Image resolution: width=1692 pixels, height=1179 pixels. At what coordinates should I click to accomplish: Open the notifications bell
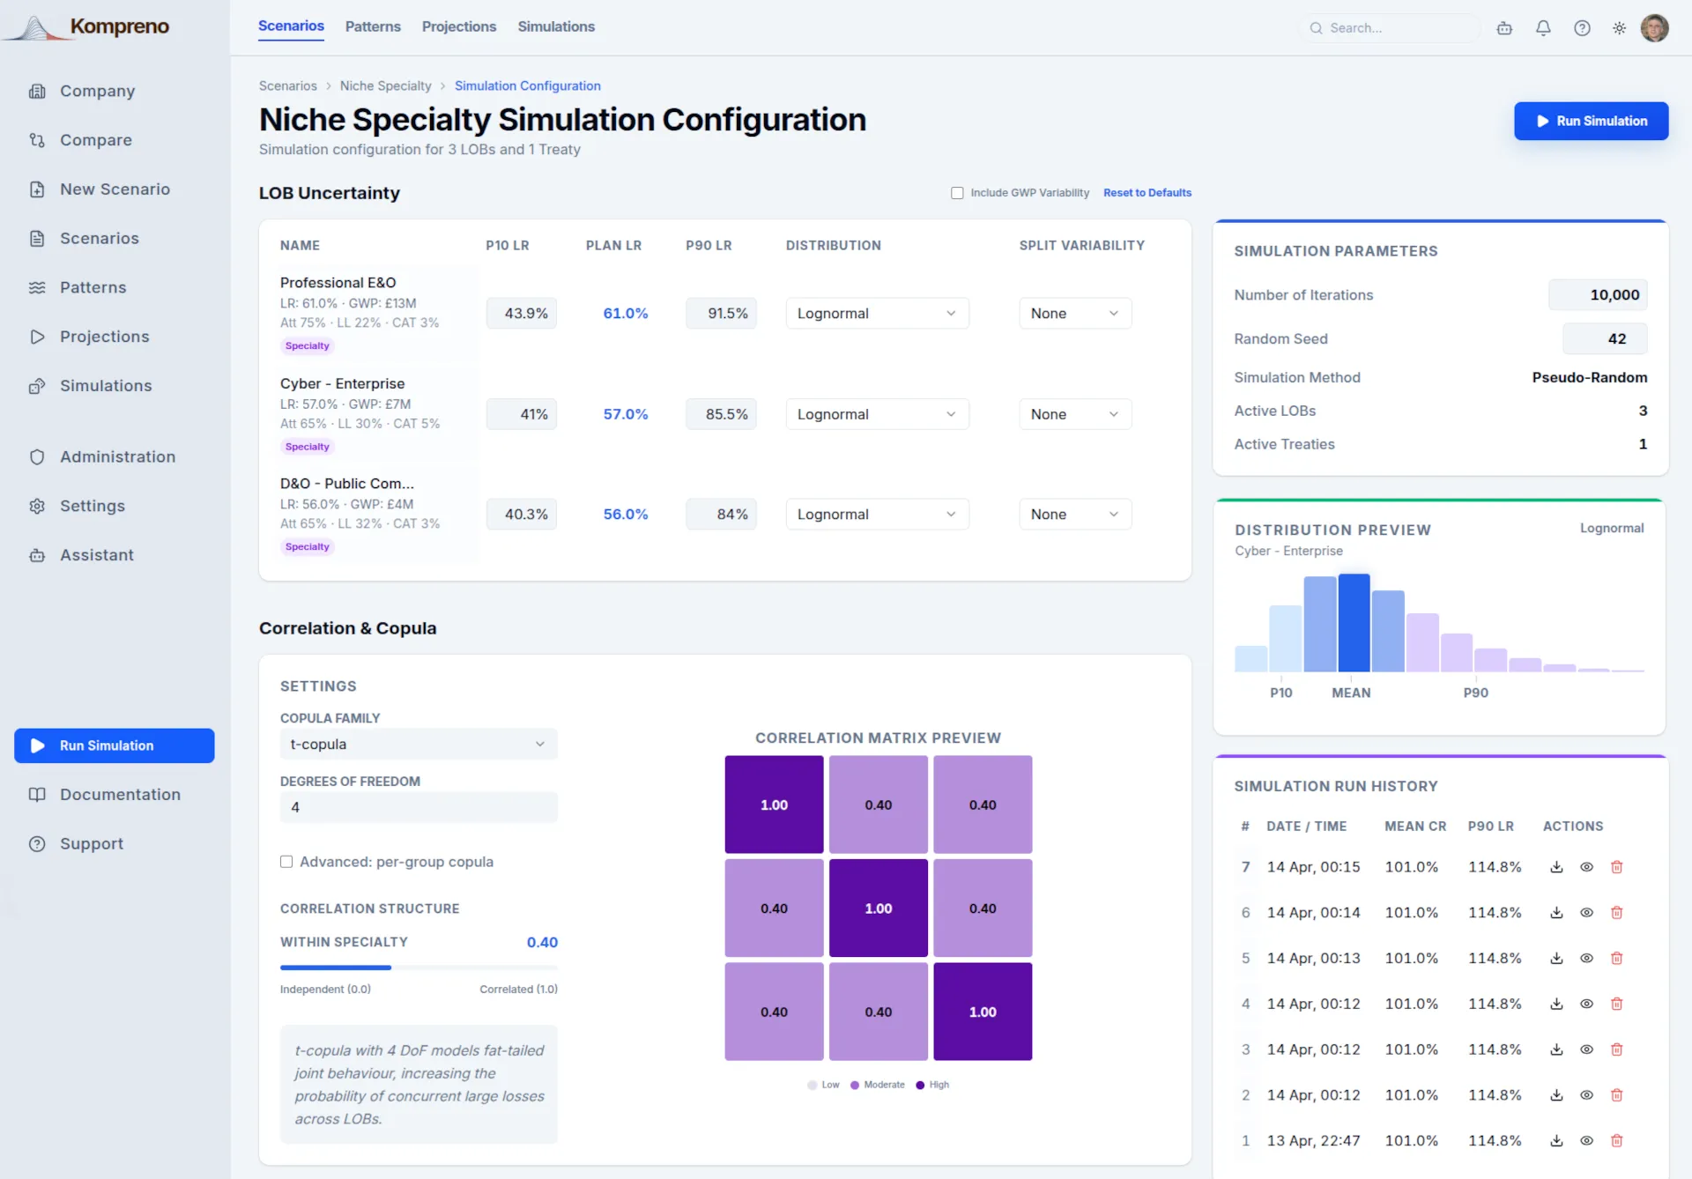[1543, 28]
